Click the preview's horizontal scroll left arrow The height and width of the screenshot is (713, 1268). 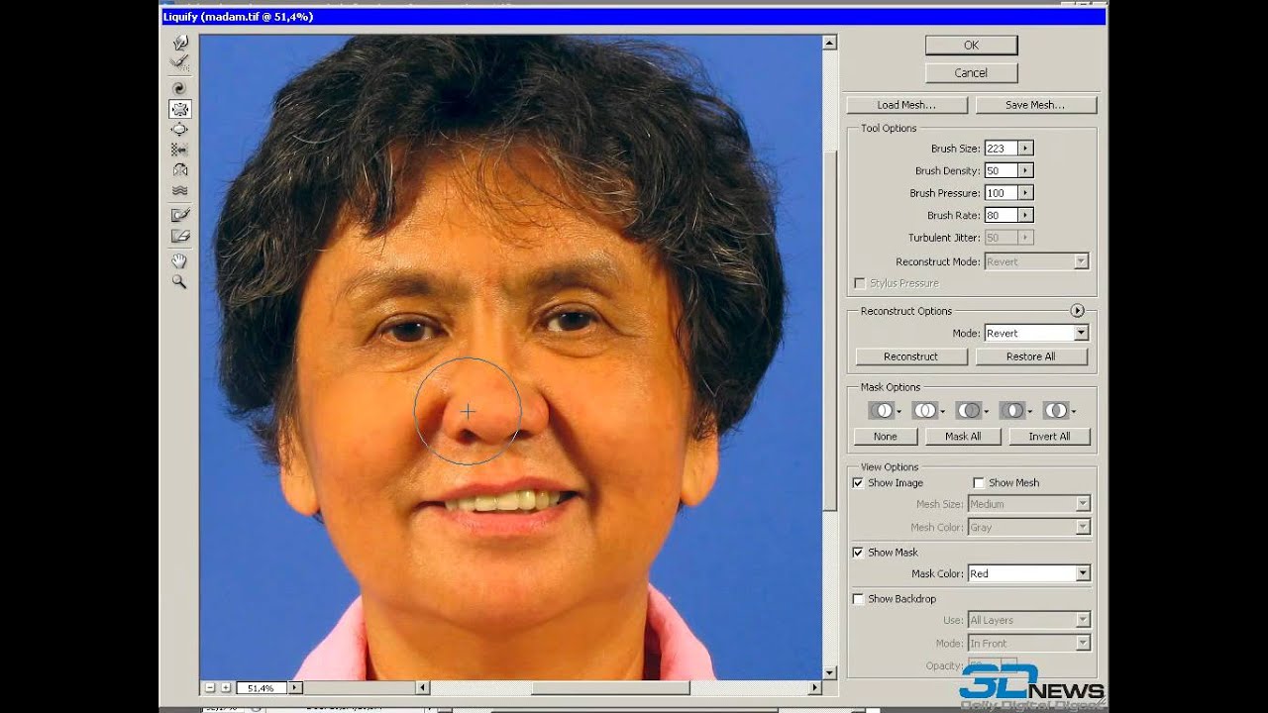423,687
